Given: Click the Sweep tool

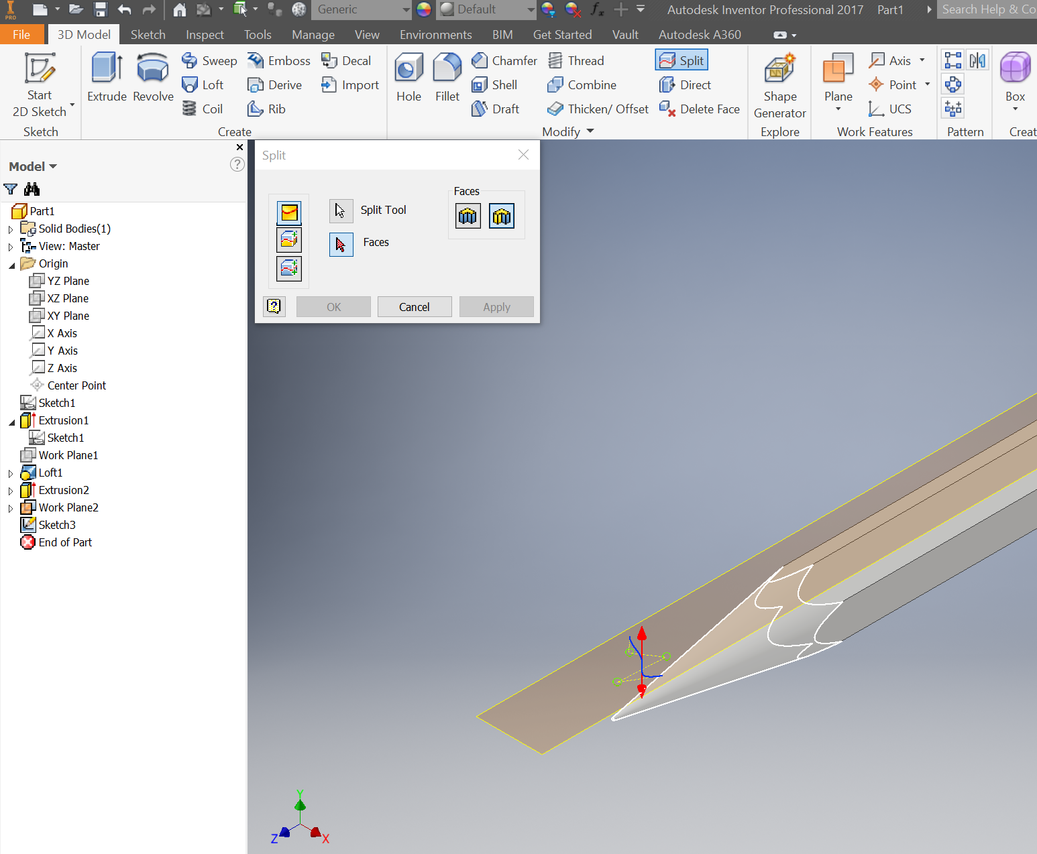Looking at the screenshot, I should [x=209, y=61].
